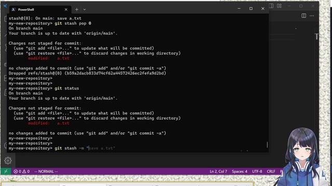
Task: Expand the new tab profile dropdown
Action: point(85,9)
